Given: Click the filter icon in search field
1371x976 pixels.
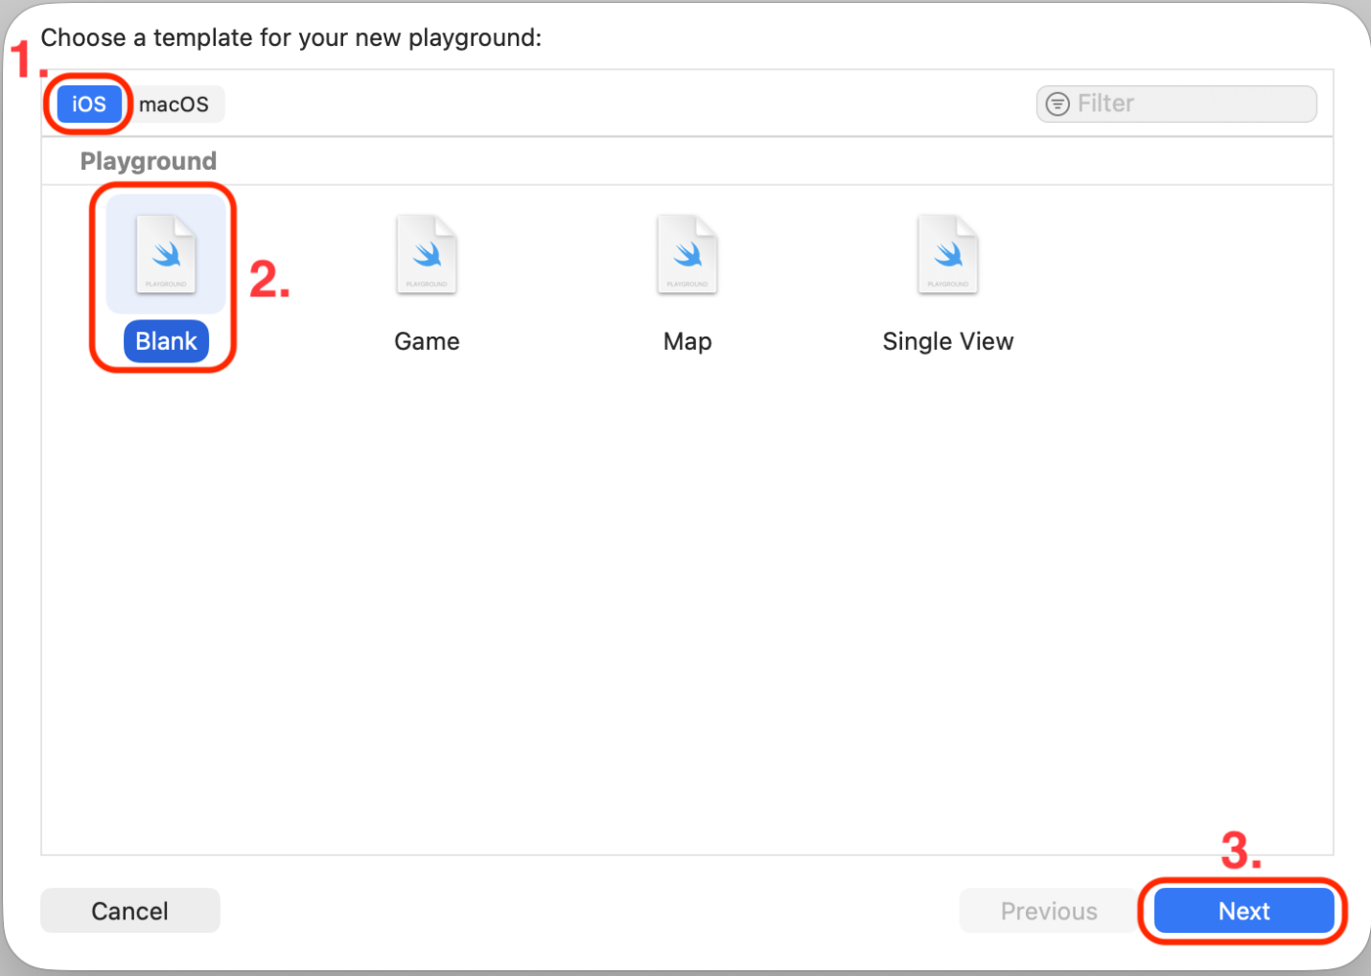Looking at the screenshot, I should pyautogui.click(x=1057, y=104).
